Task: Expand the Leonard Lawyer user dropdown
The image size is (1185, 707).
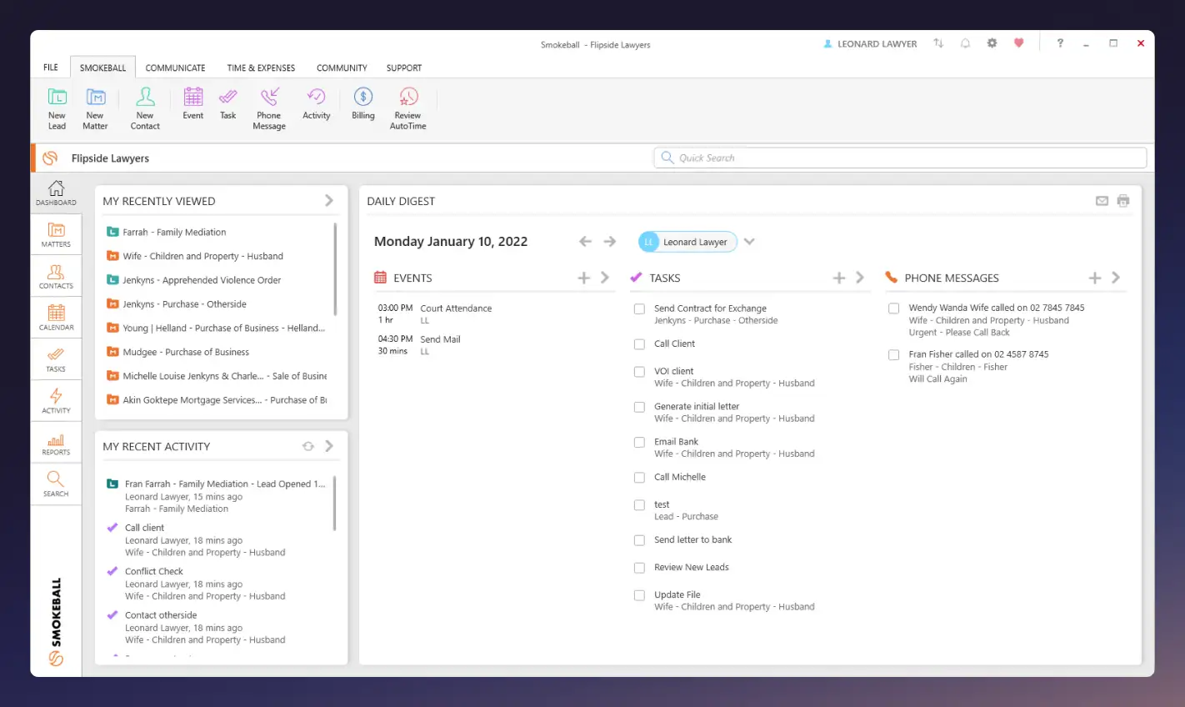Action: [748, 241]
